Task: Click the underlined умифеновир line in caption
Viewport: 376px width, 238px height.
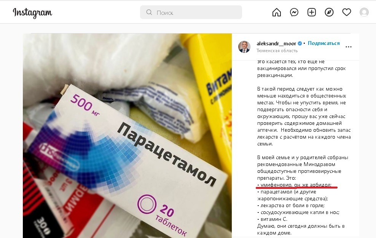Action: (294, 185)
